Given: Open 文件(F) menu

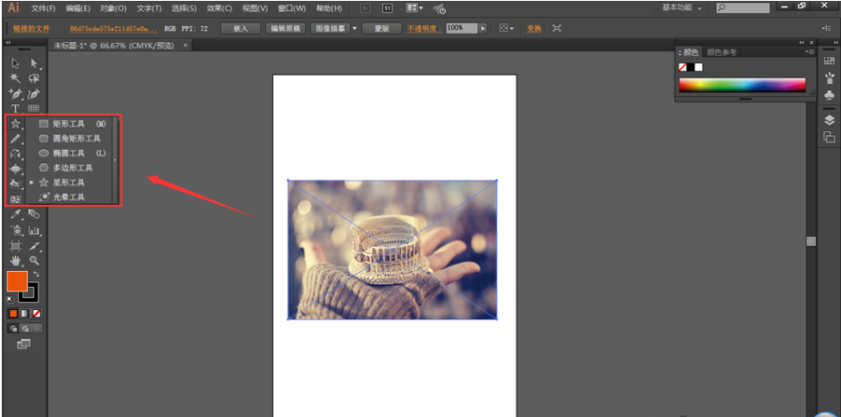Looking at the screenshot, I should point(44,9).
